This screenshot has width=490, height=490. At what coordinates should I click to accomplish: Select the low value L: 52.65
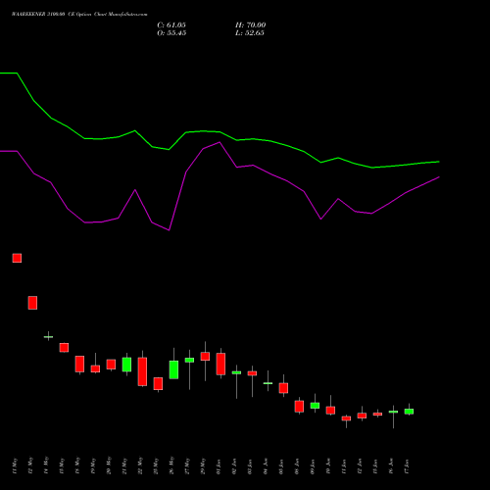tap(250, 33)
